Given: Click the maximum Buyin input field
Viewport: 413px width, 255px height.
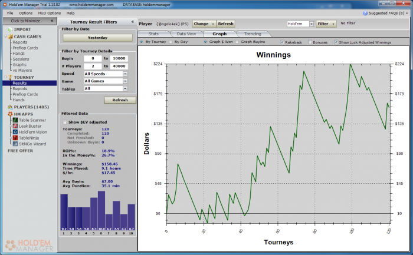Looking at the screenshot, I should pos(119,58).
